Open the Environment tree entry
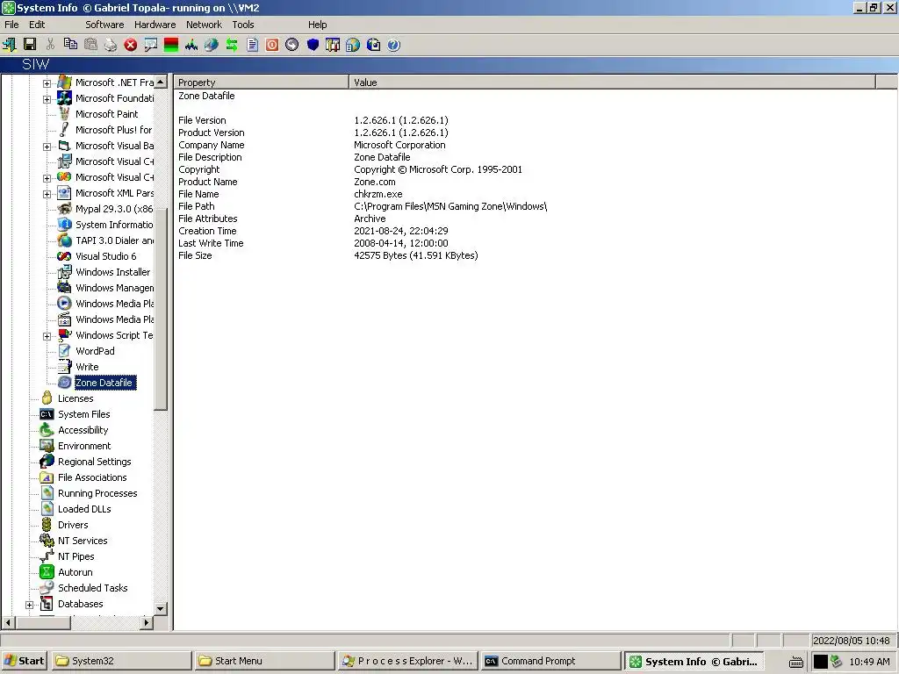Viewport: 899px width, 674px height. coord(84,445)
